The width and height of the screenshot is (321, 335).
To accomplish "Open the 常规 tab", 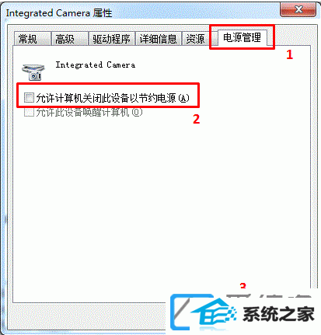I will pyautogui.click(x=32, y=39).
